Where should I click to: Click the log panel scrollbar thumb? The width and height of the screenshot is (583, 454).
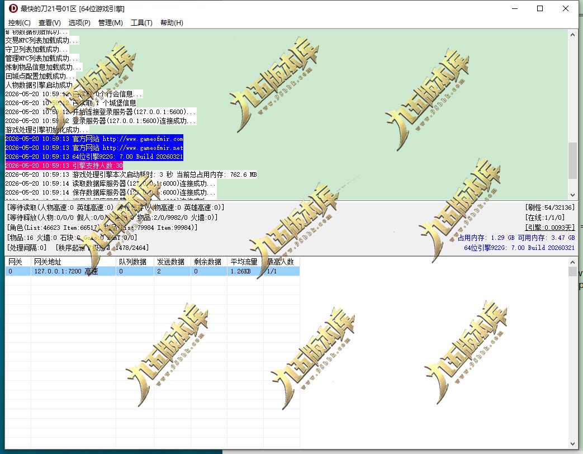tap(572, 160)
